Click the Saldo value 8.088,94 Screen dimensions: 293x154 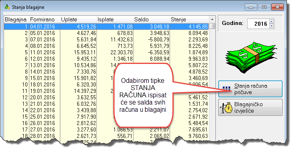(160, 59)
